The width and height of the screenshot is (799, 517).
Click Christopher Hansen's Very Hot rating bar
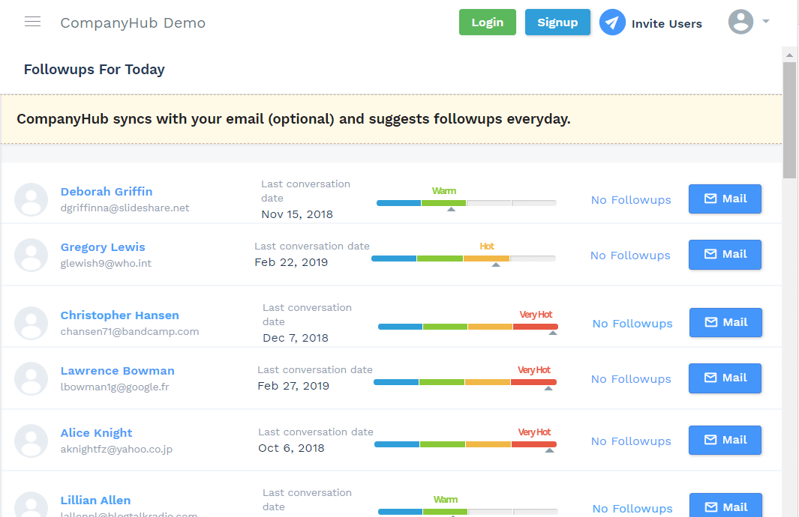point(467,327)
